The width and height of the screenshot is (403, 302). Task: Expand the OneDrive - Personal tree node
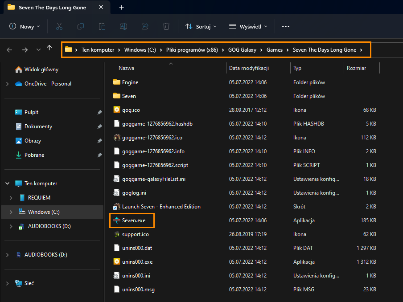8,84
